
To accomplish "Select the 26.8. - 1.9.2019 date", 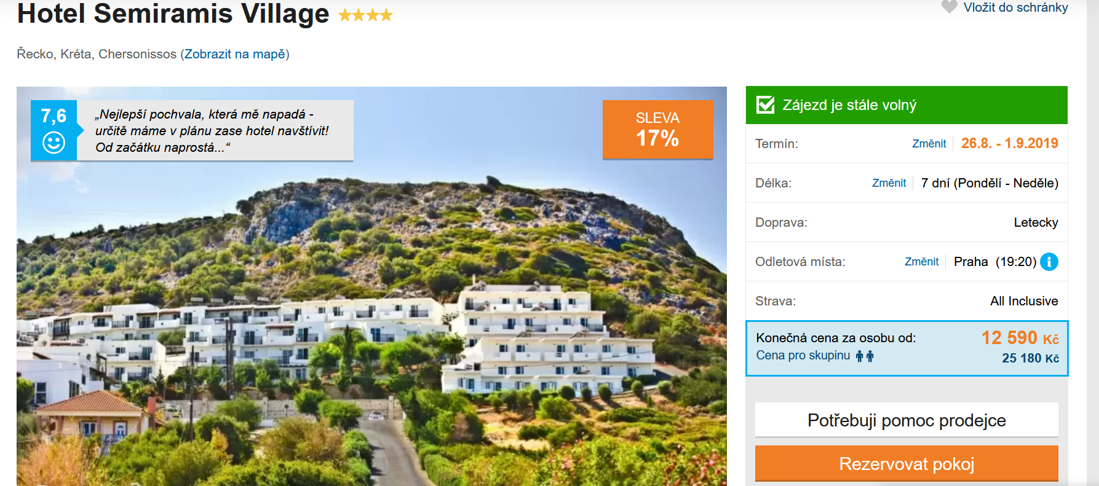I will (1009, 144).
